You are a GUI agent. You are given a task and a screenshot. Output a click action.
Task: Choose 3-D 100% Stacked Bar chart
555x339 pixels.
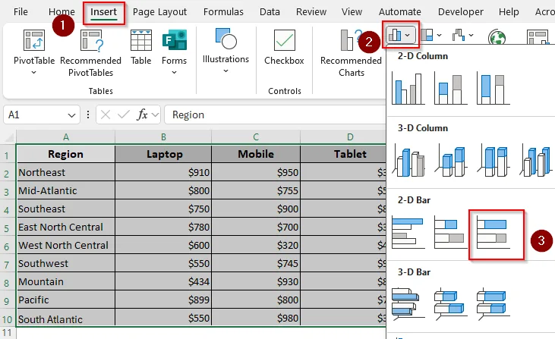(x=493, y=304)
